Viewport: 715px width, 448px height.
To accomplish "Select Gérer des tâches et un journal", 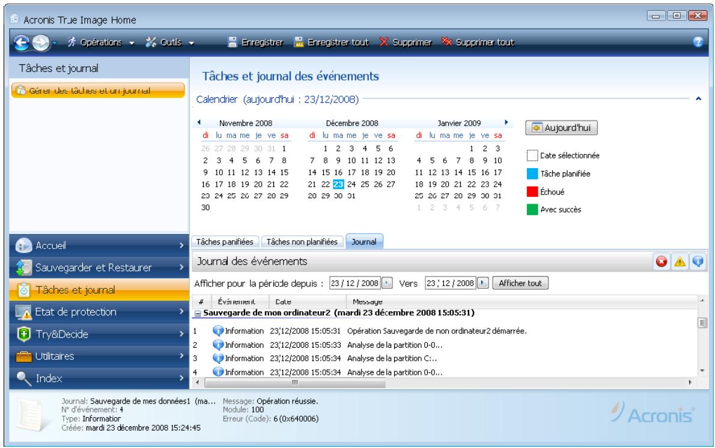I will click(x=98, y=90).
